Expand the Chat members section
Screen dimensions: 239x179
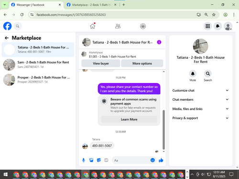pos(200,99)
